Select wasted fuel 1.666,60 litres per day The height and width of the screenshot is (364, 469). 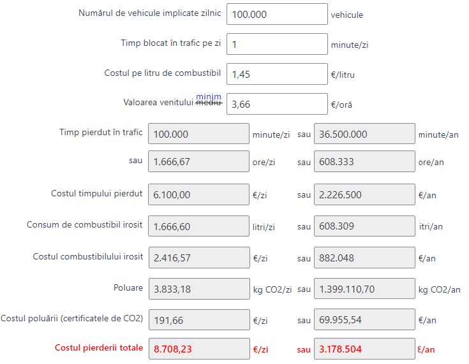(198, 226)
